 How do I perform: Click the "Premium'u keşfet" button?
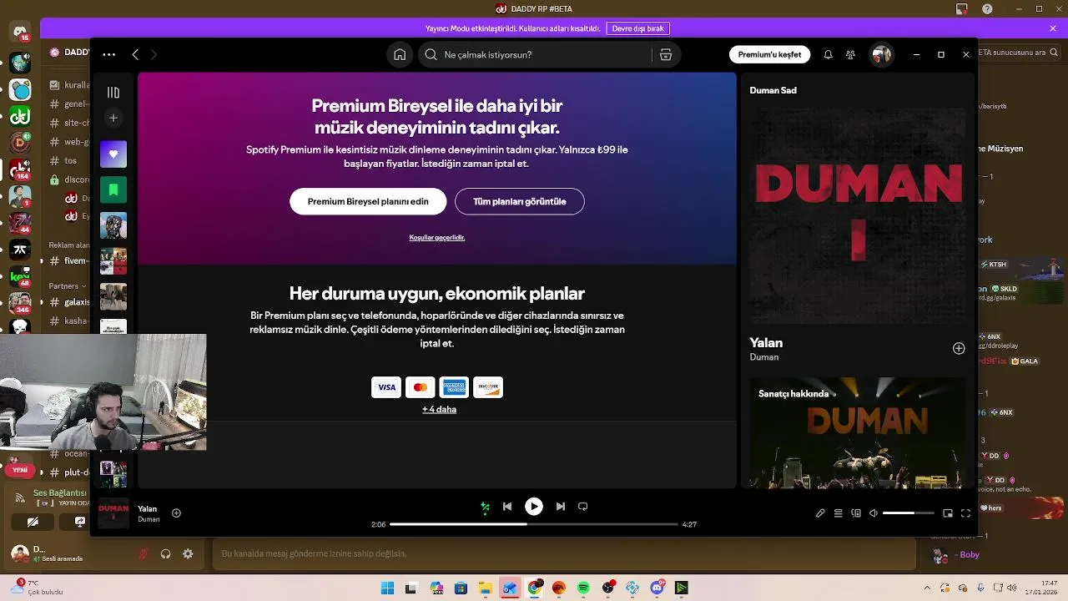(769, 54)
